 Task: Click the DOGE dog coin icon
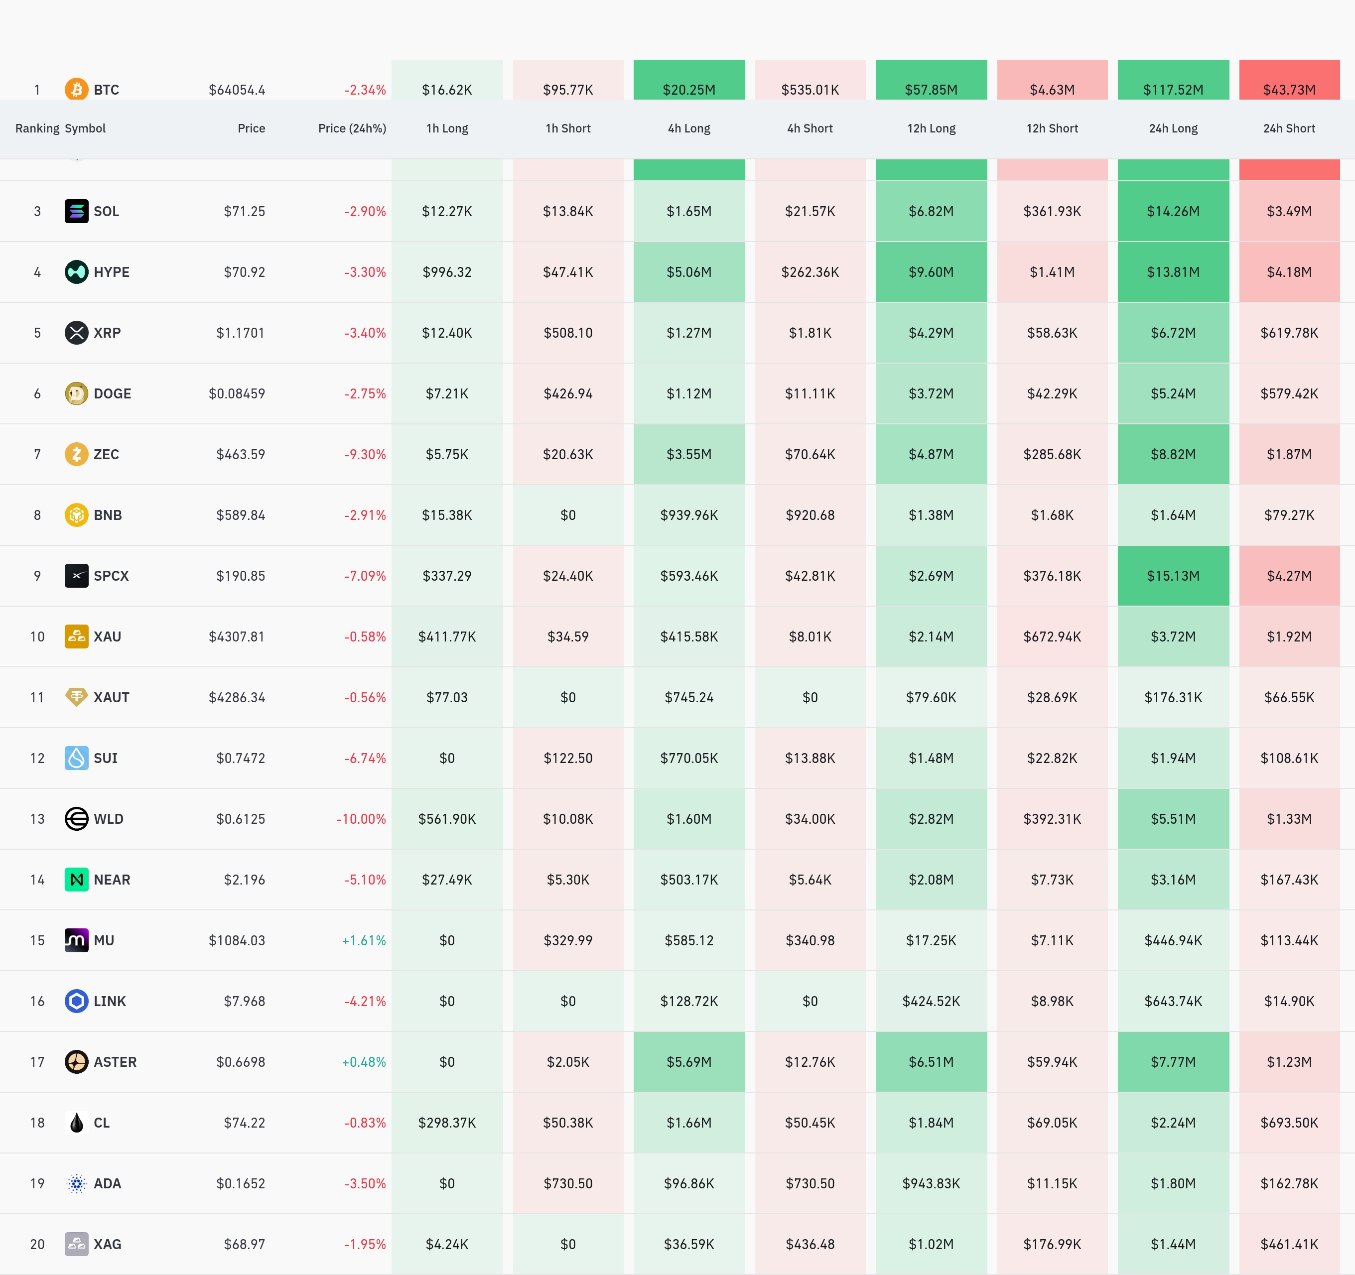point(76,393)
